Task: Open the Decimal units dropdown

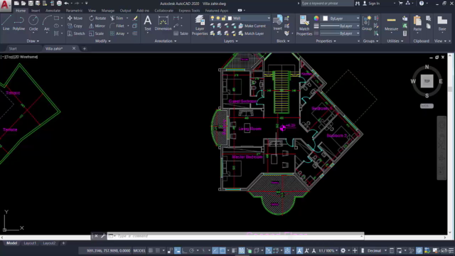Action: pyautogui.click(x=377, y=250)
